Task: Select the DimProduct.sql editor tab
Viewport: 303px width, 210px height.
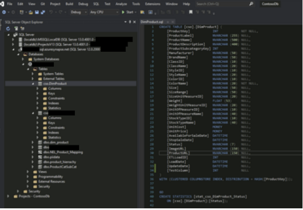Action: [152, 22]
